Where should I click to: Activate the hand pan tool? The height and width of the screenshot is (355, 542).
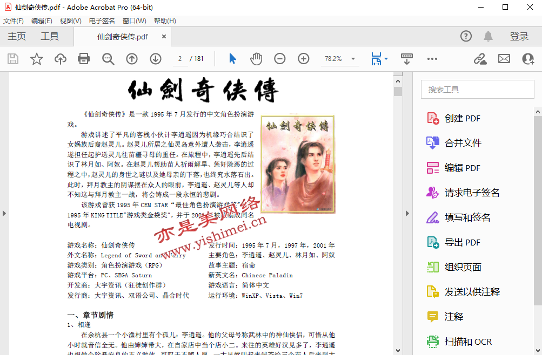[x=256, y=59]
